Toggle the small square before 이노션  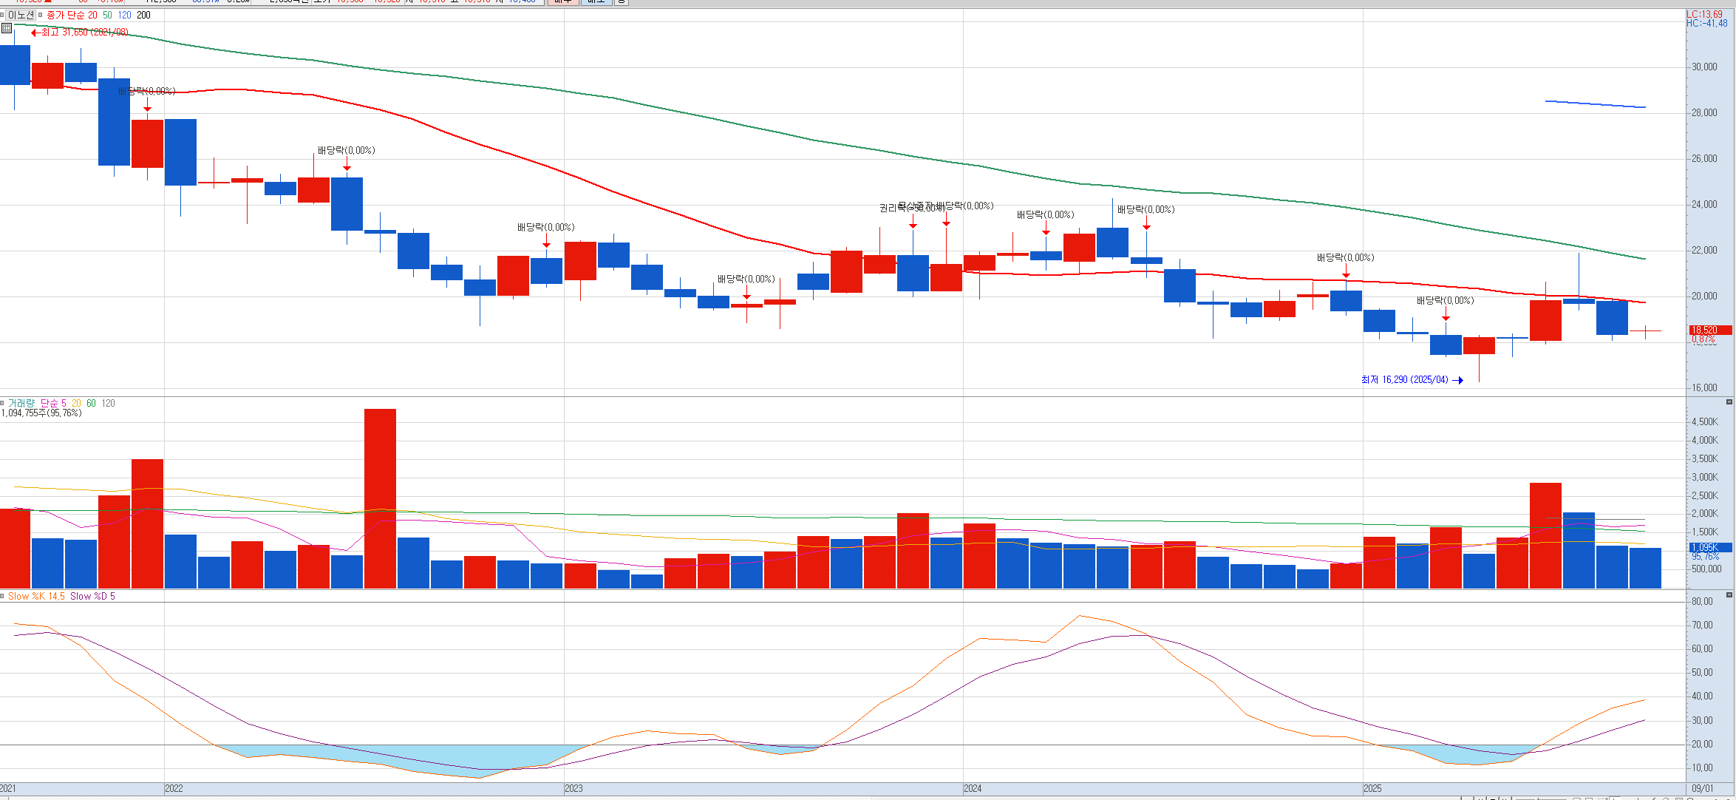click(x=3, y=15)
